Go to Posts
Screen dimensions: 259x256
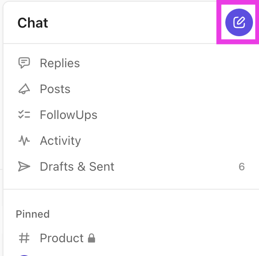[55, 89]
